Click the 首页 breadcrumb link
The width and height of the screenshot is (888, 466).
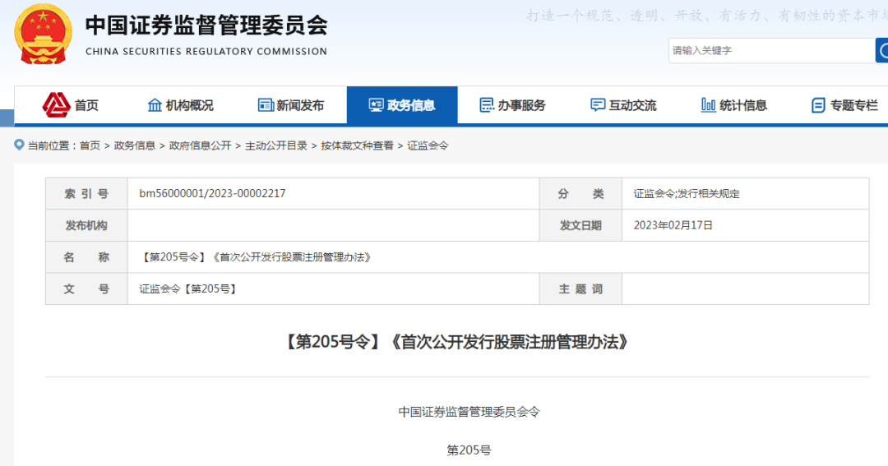tap(90, 145)
